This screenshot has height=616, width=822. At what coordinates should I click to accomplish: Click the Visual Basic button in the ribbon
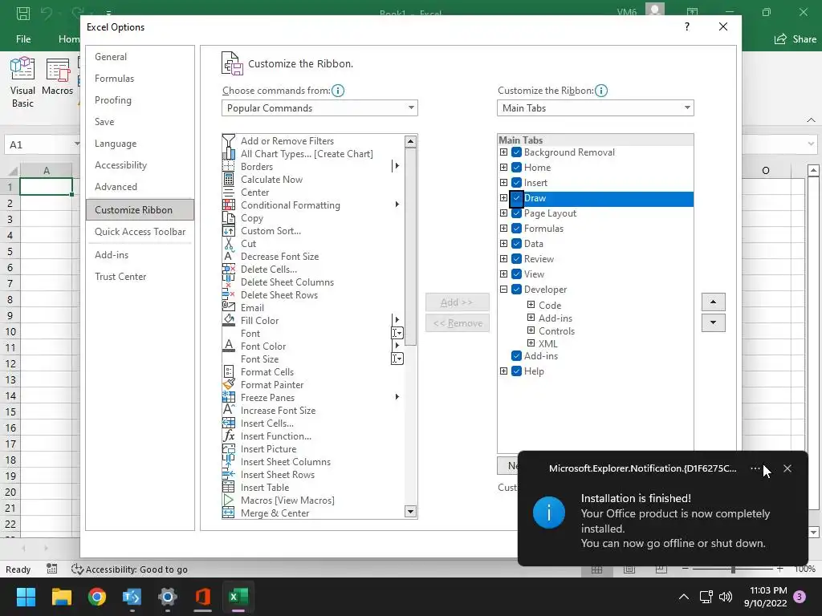22,83
